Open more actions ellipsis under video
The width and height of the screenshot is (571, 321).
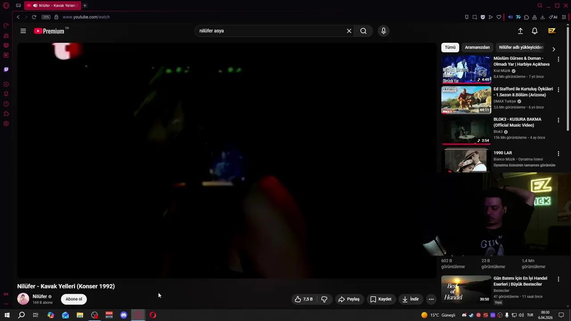tap(431, 299)
